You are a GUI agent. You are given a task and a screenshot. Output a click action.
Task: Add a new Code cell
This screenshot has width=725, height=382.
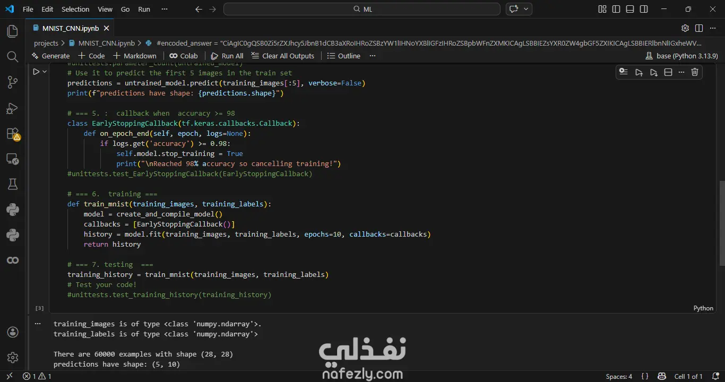(92, 56)
